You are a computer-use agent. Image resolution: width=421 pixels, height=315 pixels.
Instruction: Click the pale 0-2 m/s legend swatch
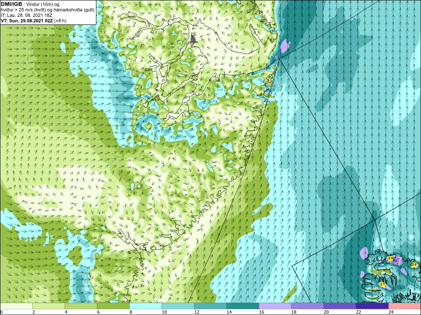pos(16,306)
